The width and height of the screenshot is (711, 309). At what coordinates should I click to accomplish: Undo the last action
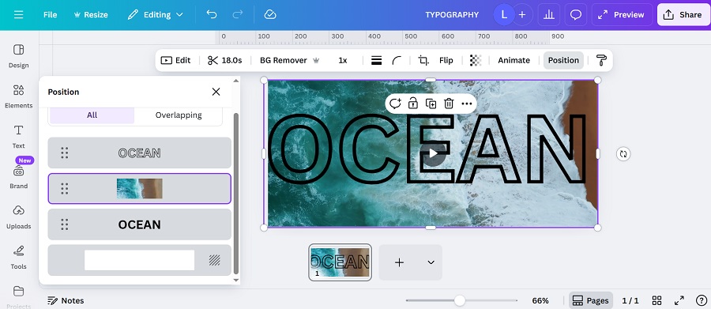pyautogui.click(x=212, y=14)
